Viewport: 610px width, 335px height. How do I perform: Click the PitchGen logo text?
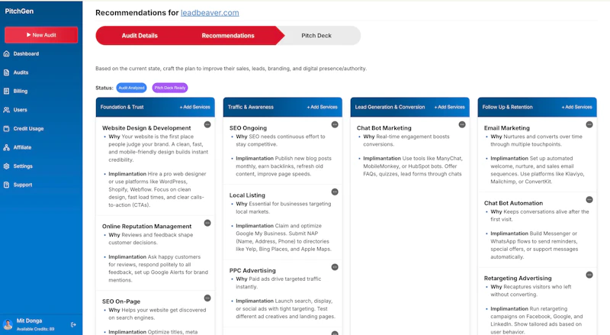tap(19, 11)
